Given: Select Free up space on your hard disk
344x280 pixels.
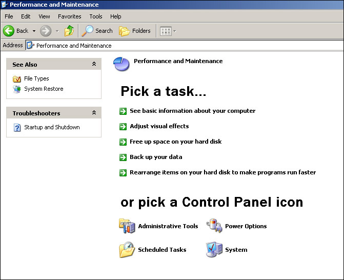Looking at the screenshot, I should (175, 142).
